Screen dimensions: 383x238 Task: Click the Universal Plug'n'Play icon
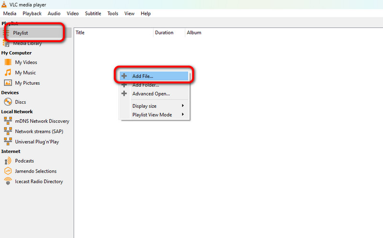point(8,141)
